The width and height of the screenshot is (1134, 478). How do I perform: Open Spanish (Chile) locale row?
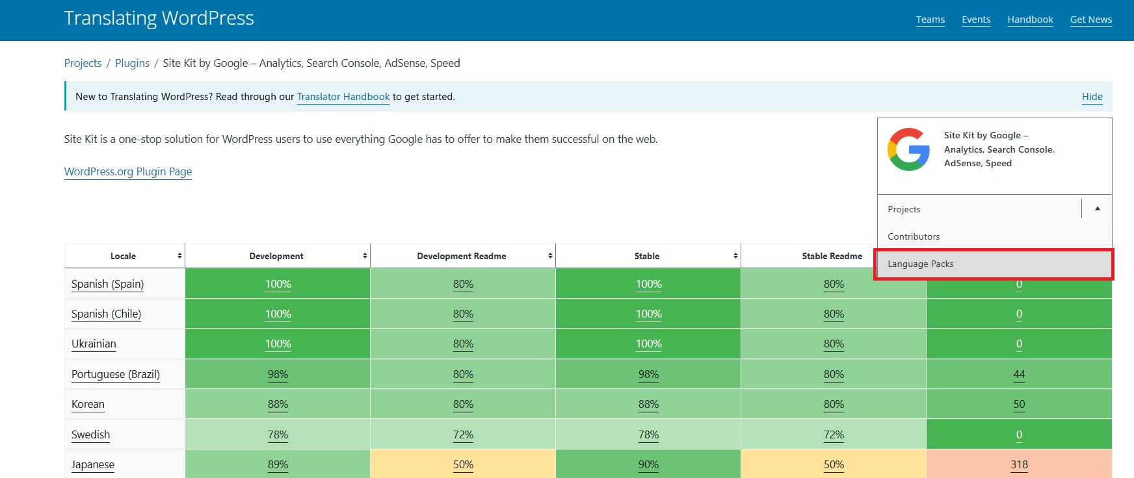point(106,314)
